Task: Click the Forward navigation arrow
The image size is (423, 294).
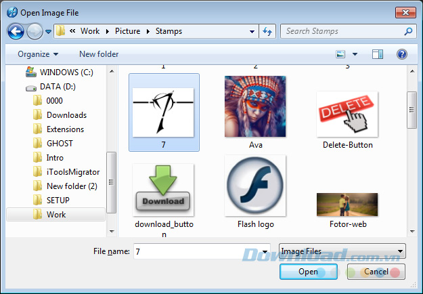Action: 35,31
